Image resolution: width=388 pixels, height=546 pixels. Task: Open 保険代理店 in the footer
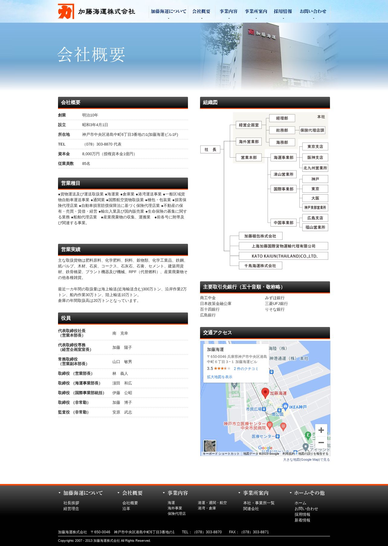pos(177,514)
